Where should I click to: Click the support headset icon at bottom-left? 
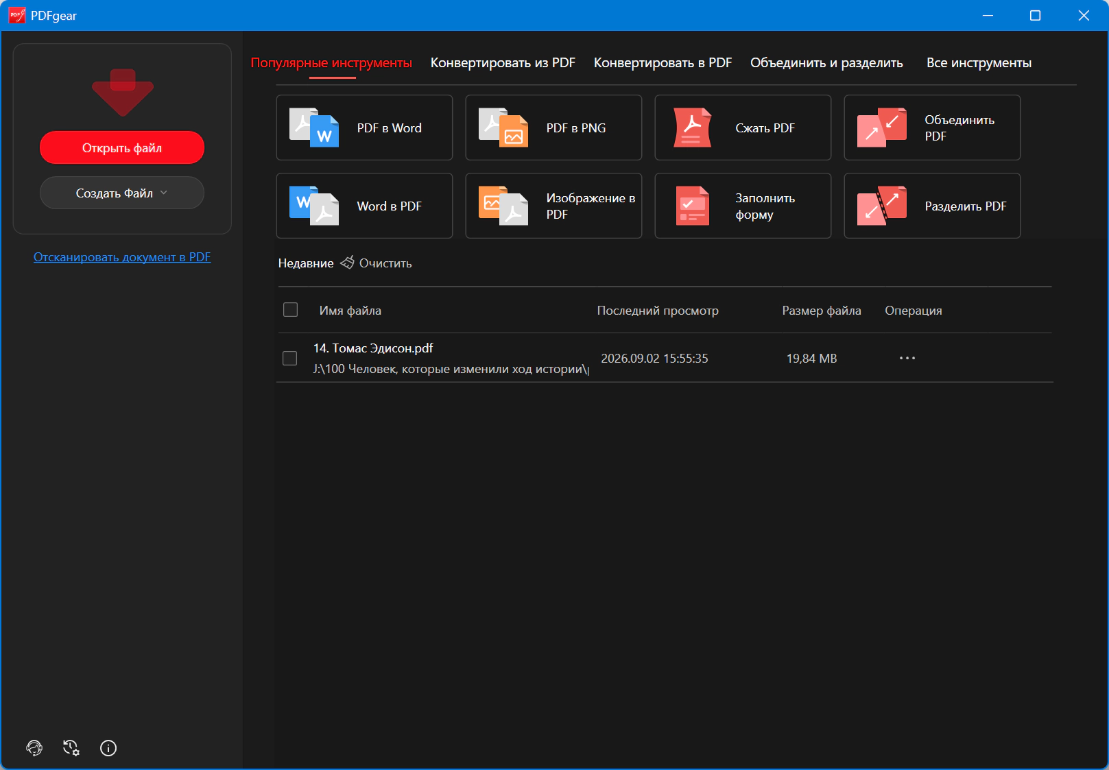[34, 748]
